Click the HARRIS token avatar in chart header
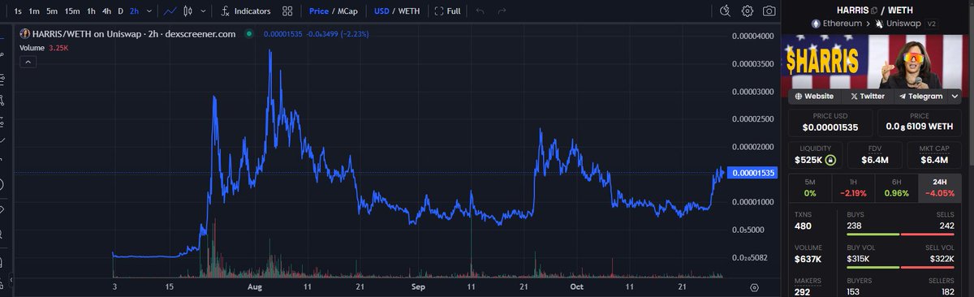The height and width of the screenshot is (297, 974). pos(25,34)
